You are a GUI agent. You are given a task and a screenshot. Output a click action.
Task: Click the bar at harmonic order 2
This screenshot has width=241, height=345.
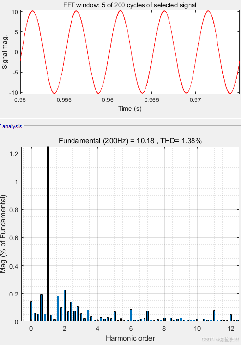pos(65,306)
